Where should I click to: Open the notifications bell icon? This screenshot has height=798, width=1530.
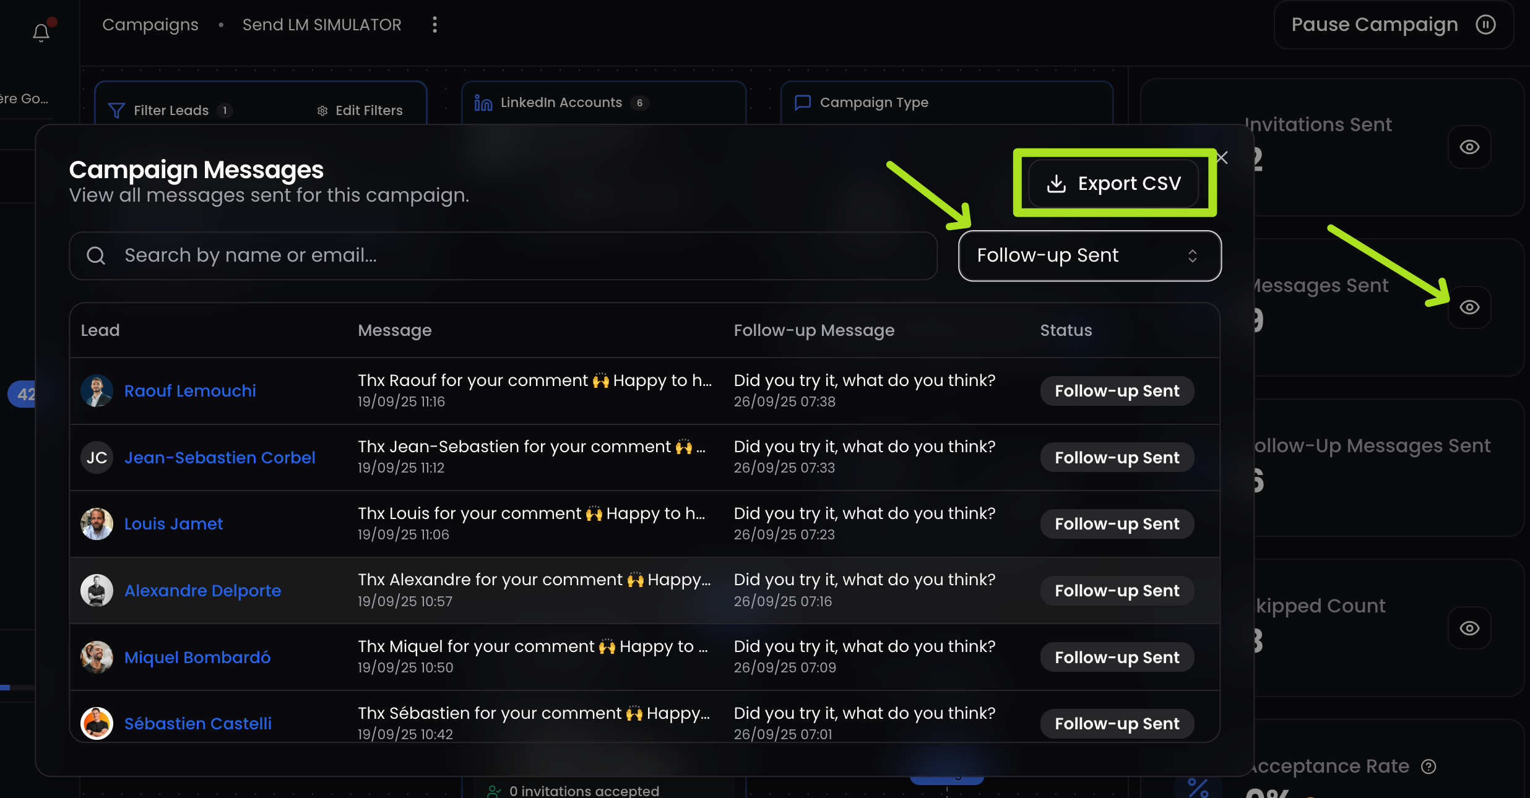tap(41, 32)
